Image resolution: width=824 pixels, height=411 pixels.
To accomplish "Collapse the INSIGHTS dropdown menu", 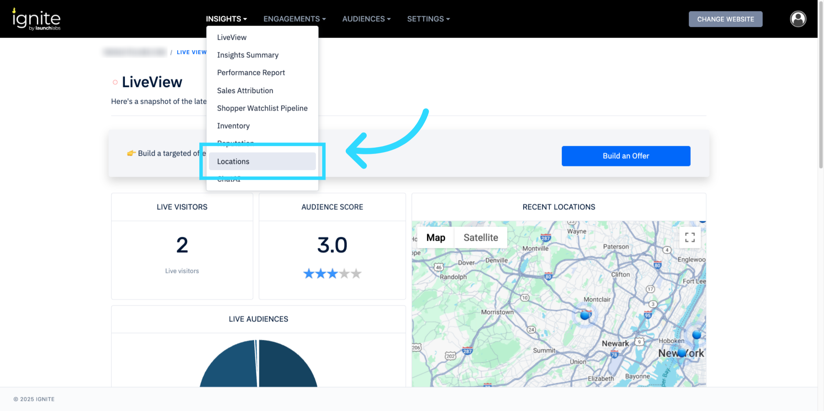I will [x=226, y=19].
